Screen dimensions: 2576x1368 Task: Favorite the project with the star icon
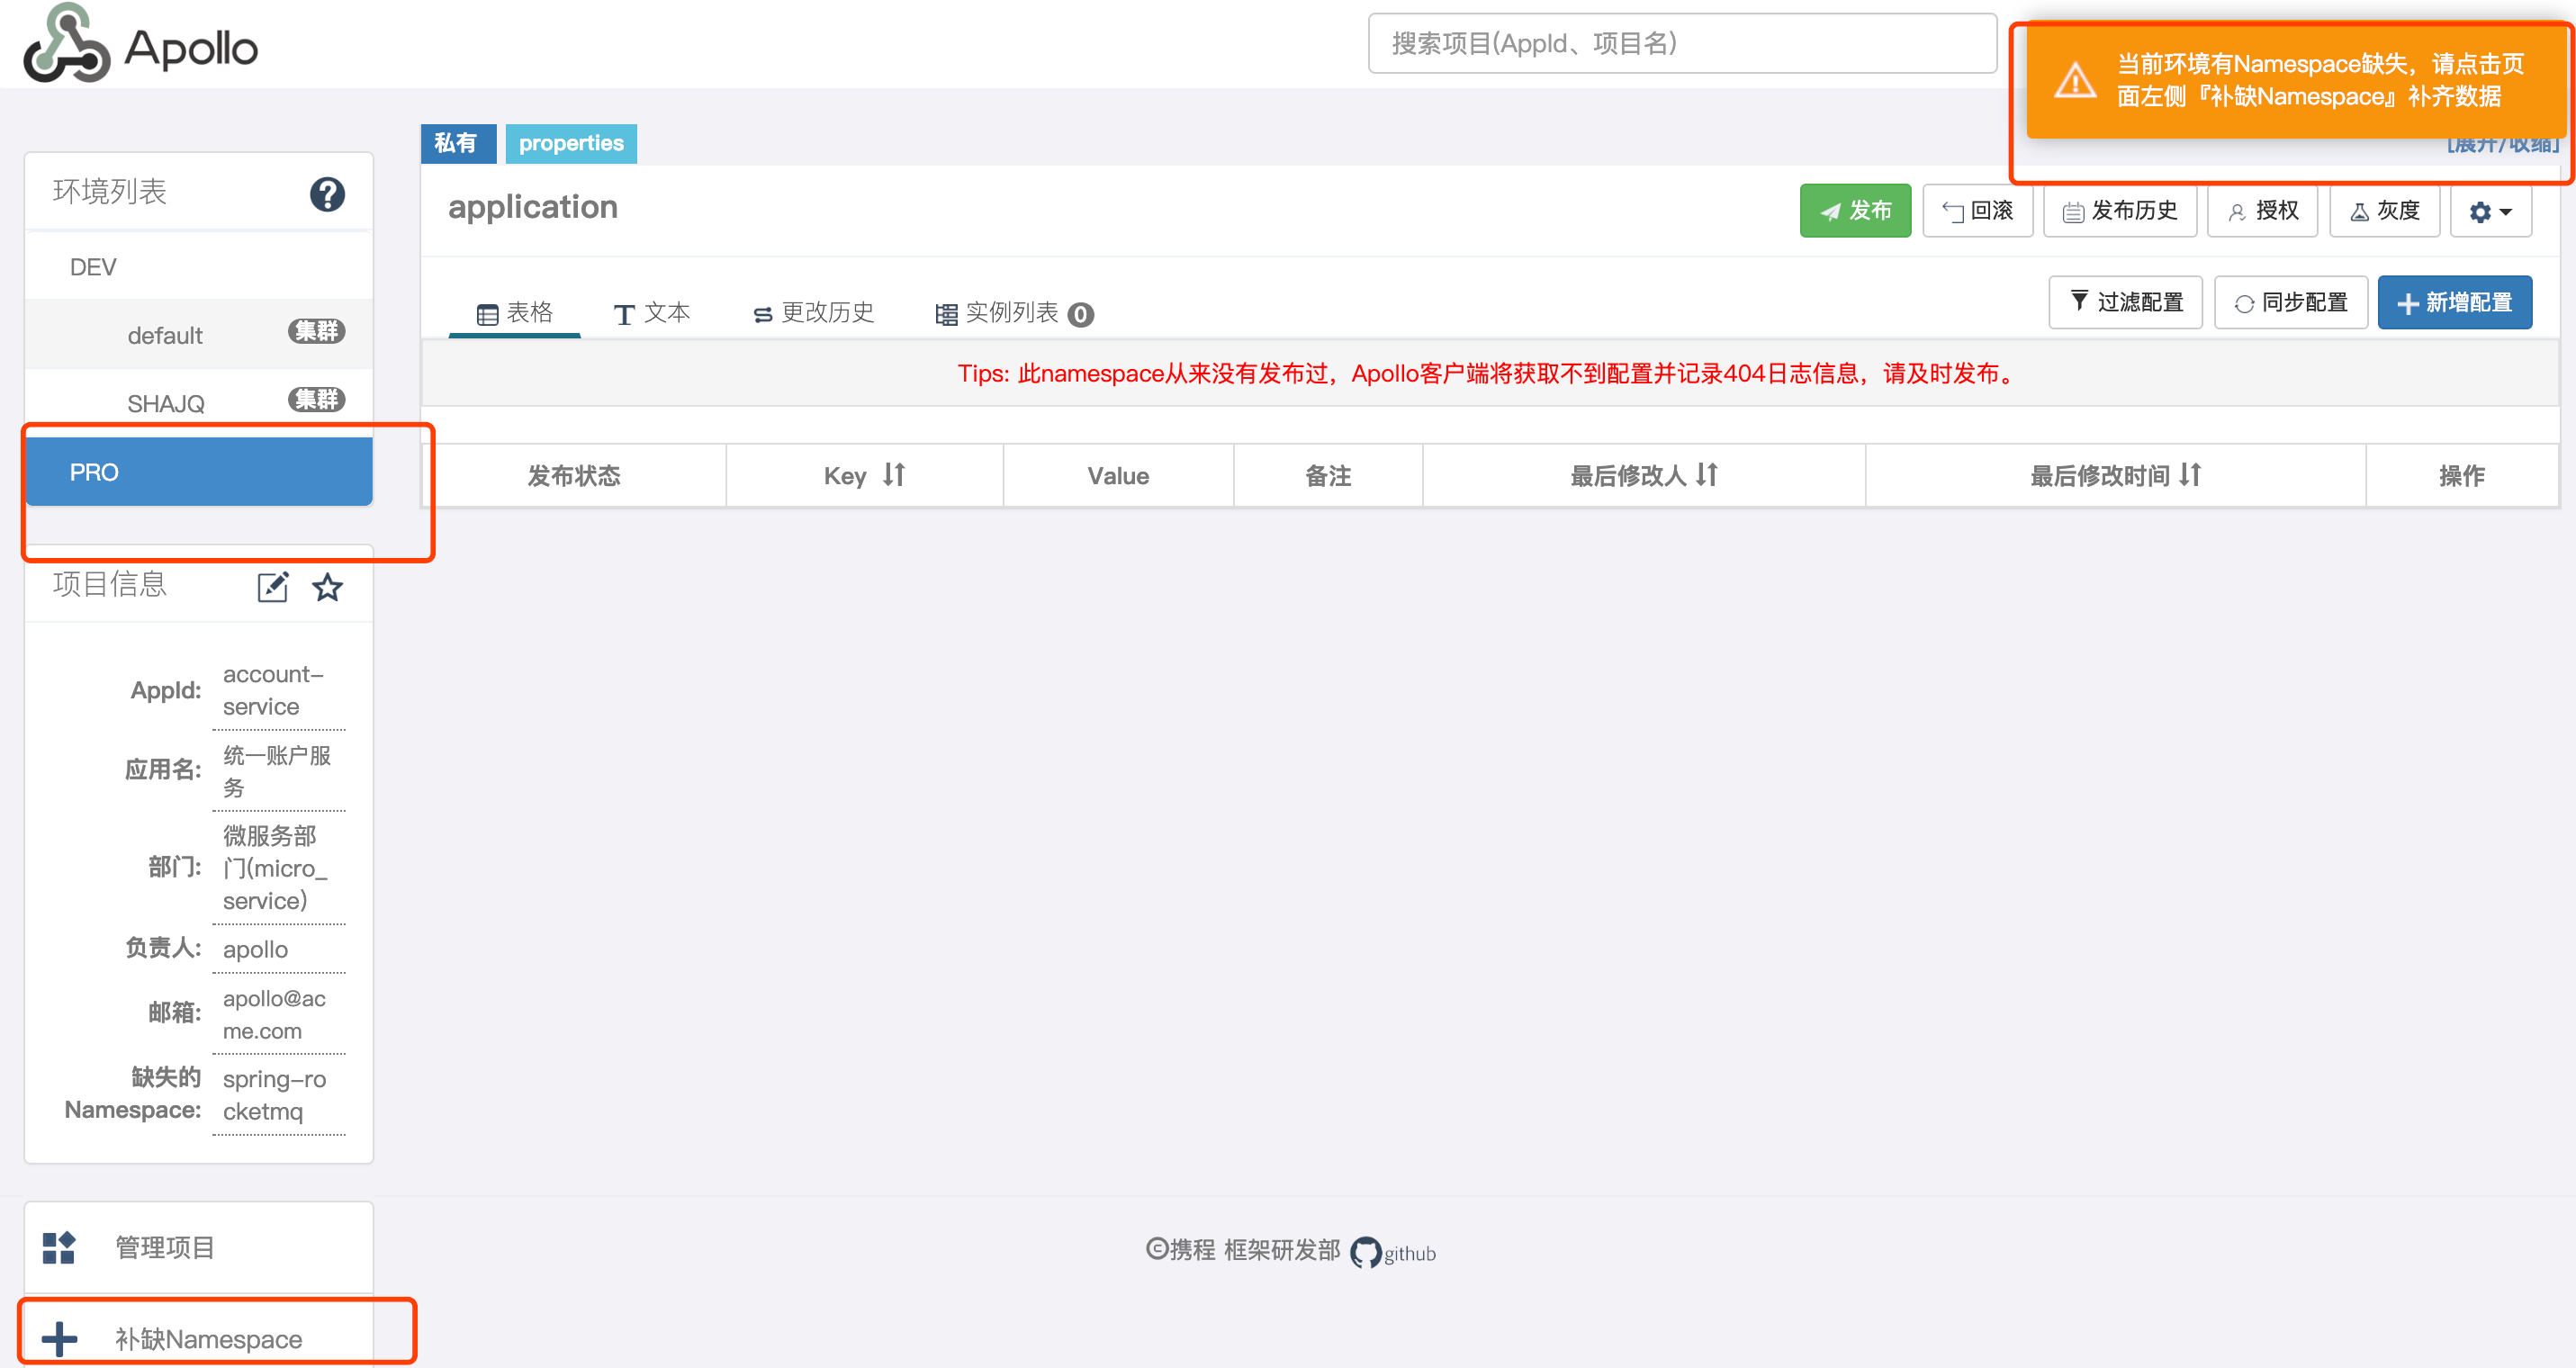pyautogui.click(x=328, y=587)
